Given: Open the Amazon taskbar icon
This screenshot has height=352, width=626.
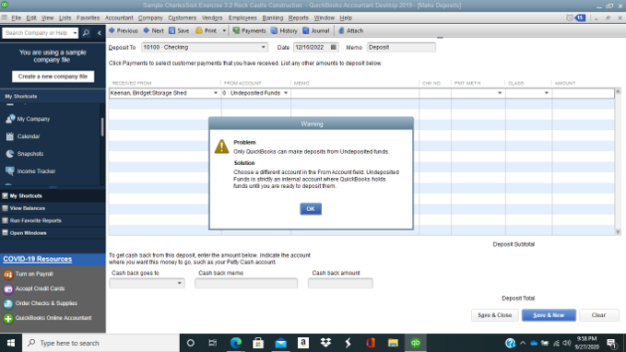Looking at the screenshot, I should [303, 343].
